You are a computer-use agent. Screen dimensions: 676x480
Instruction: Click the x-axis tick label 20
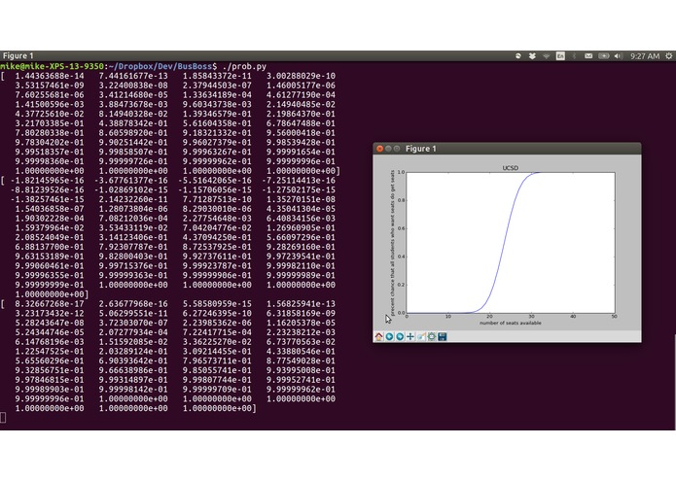(x=490, y=317)
